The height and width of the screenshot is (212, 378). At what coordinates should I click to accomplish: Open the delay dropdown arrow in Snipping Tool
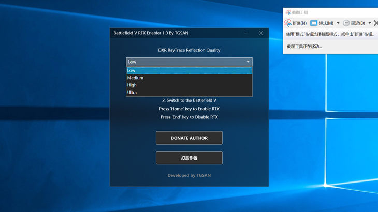coord(370,23)
